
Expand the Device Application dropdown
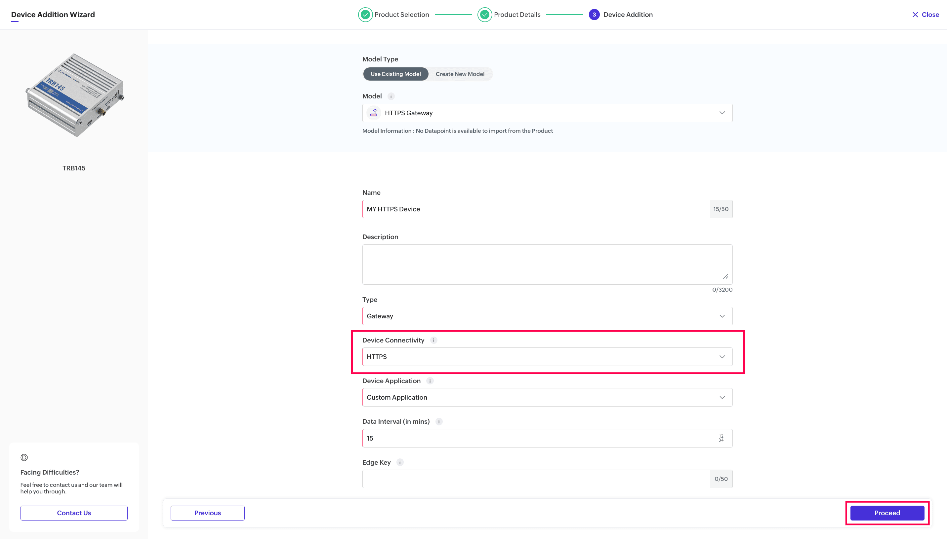tap(547, 398)
